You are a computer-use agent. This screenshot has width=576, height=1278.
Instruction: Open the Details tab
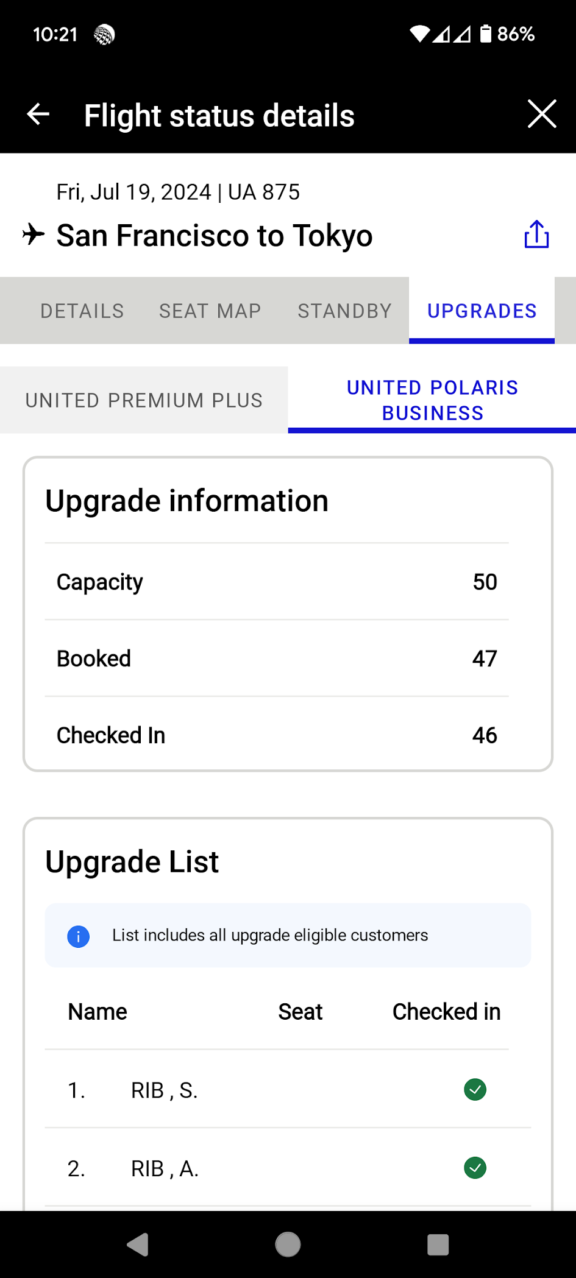[82, 311]
